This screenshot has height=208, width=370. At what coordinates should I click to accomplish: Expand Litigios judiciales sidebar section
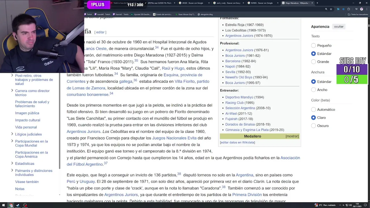[12, 134]
